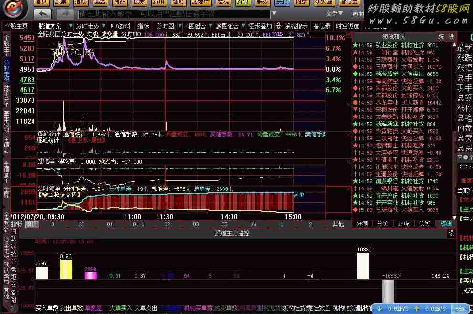This screenshot has height=314, width=473.
Task: Click the red diamond icon beside 华贸物流
Action: click(356, 131)
